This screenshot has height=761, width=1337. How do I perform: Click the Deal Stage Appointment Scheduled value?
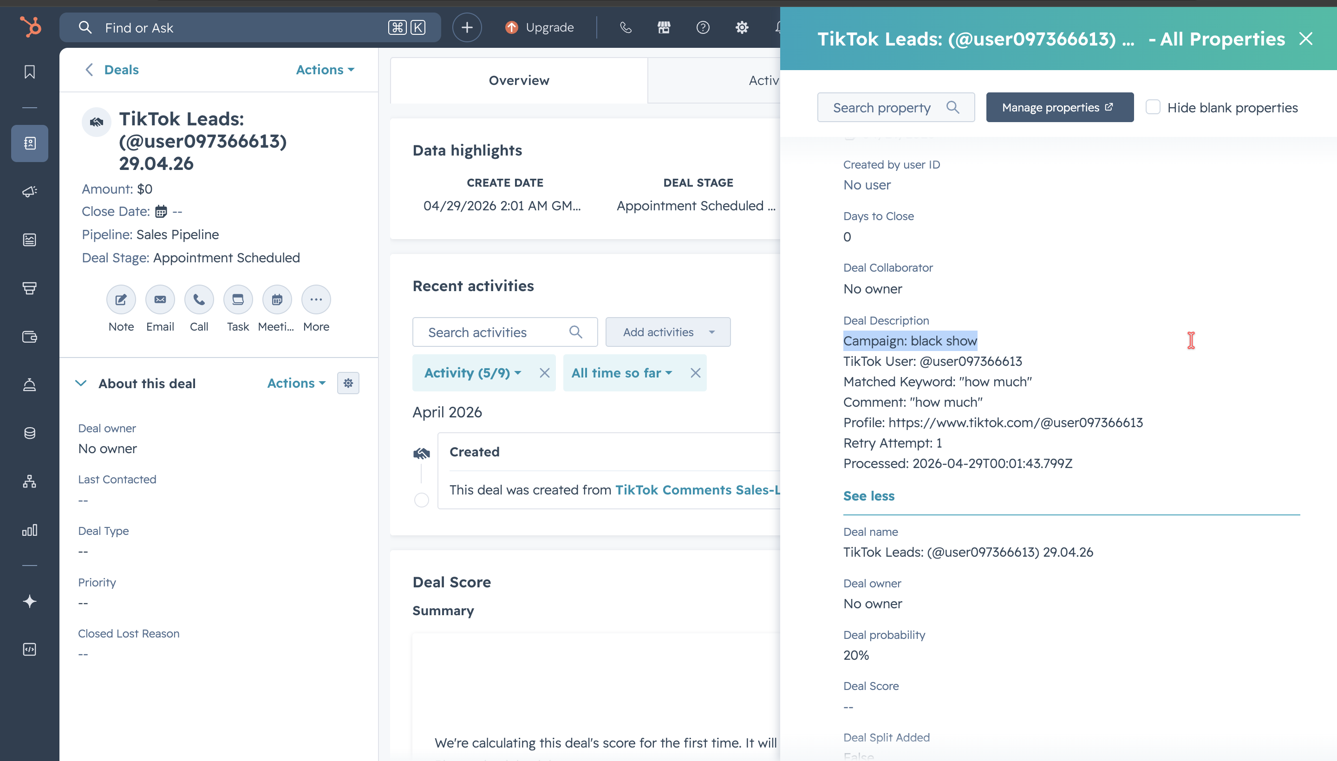pyautogui.click(x=226, y=258)
